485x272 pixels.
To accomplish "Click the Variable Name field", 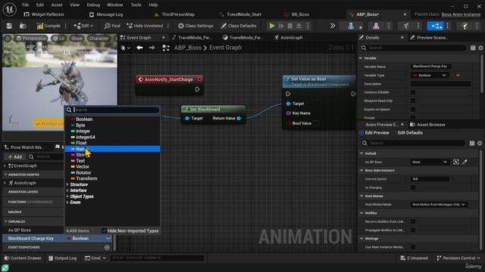I will 431,66.
